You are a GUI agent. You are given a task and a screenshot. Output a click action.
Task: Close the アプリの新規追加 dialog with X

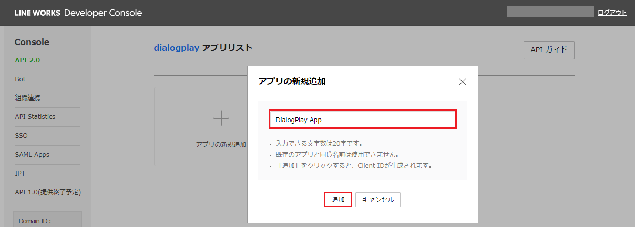[x=463, y=82]
